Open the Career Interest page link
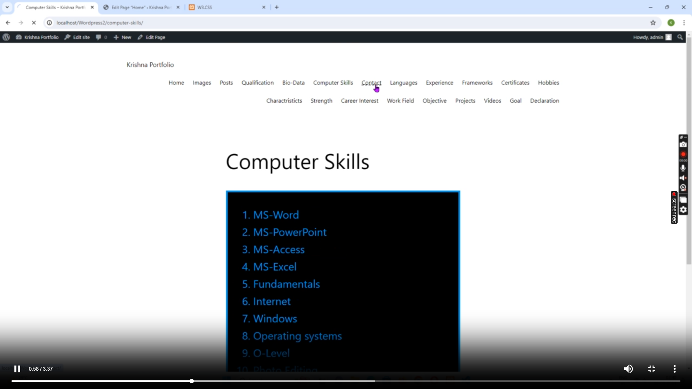The width and height of the screenshot is (692, 389). (360, 101)
